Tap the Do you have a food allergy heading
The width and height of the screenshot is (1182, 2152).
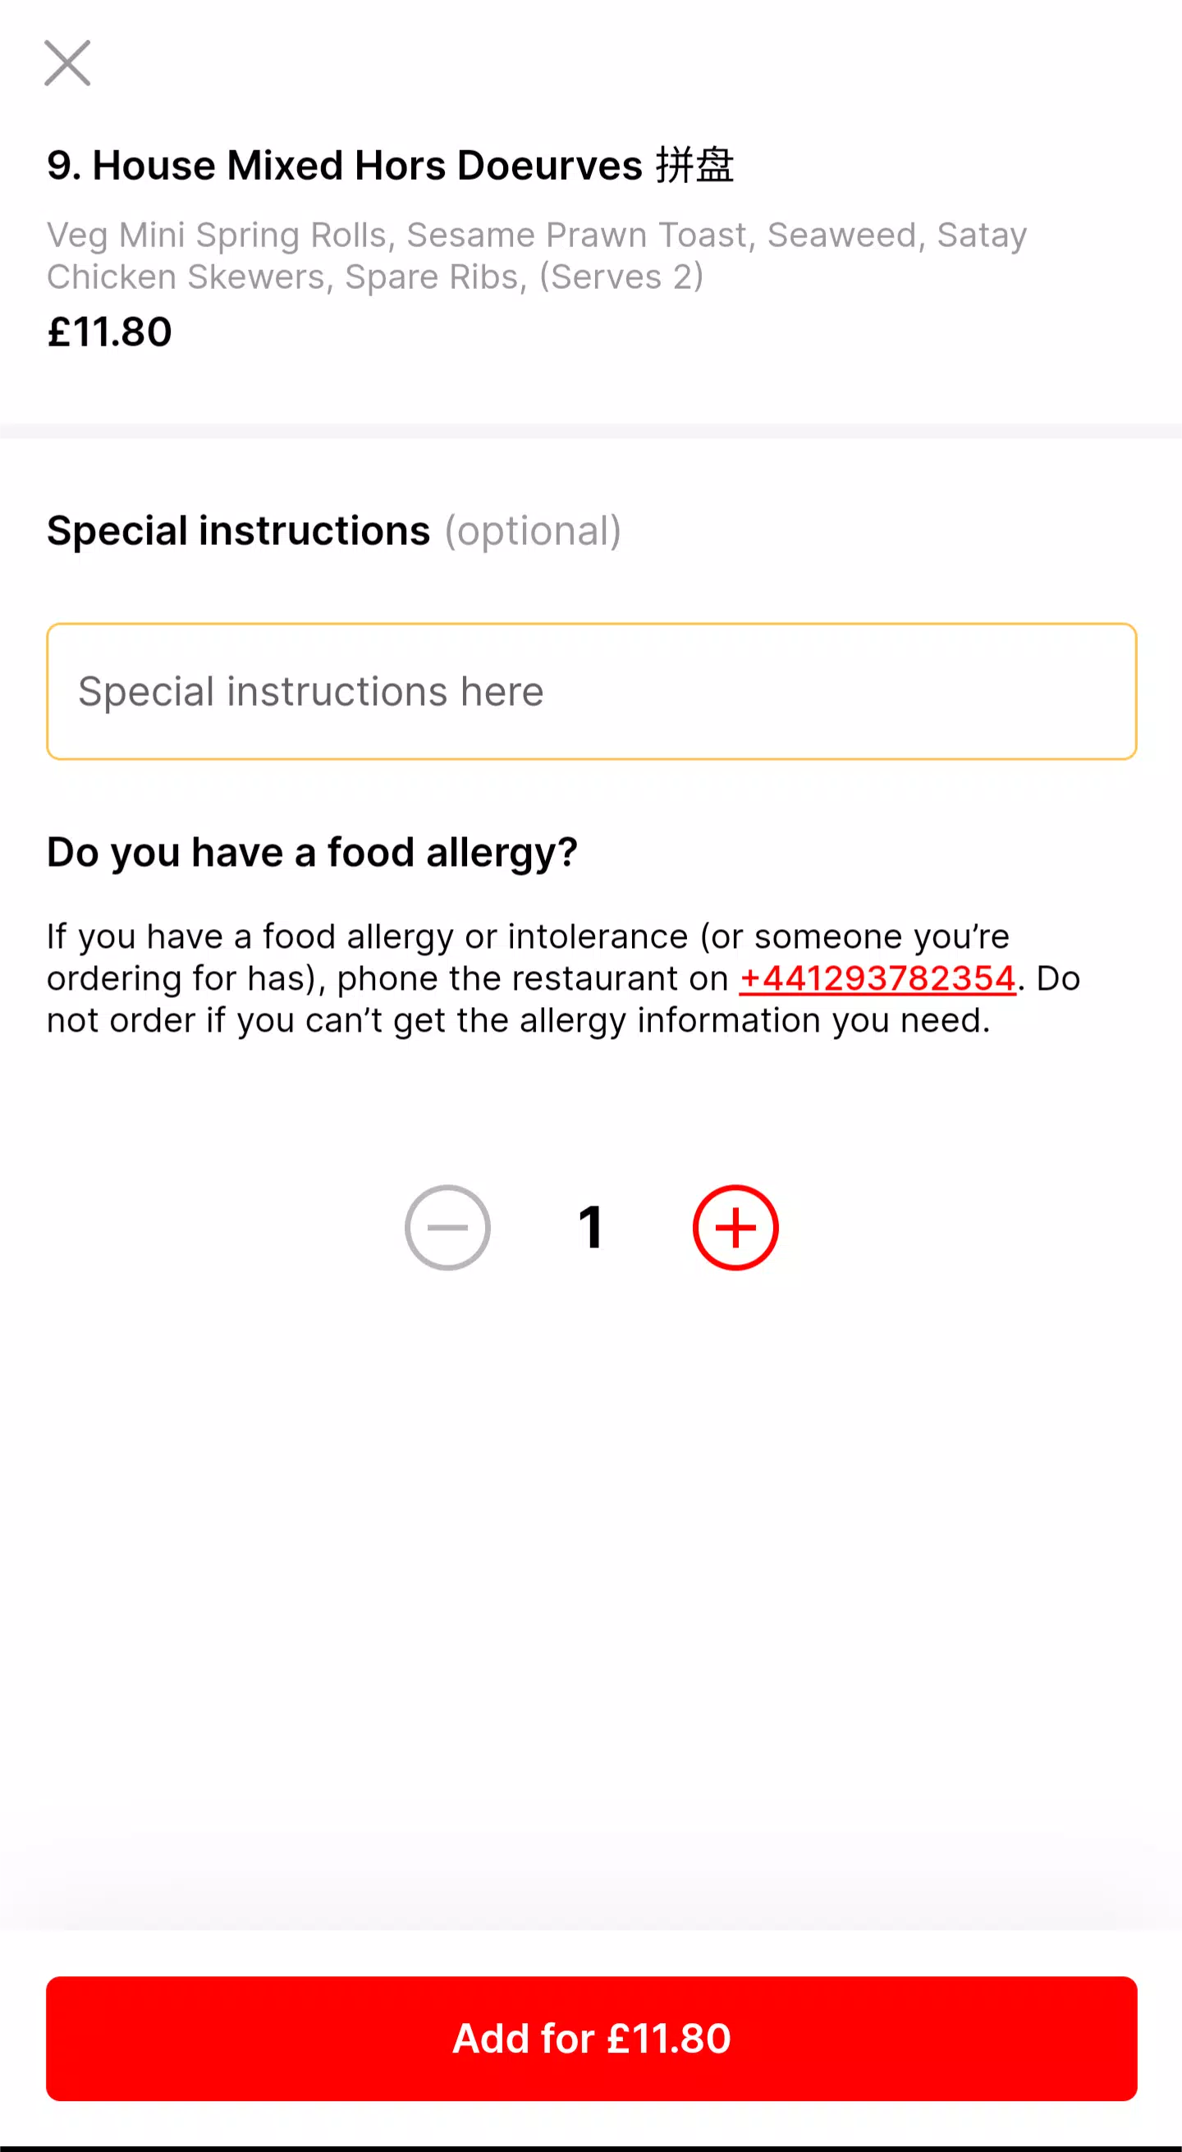(313, 852)
